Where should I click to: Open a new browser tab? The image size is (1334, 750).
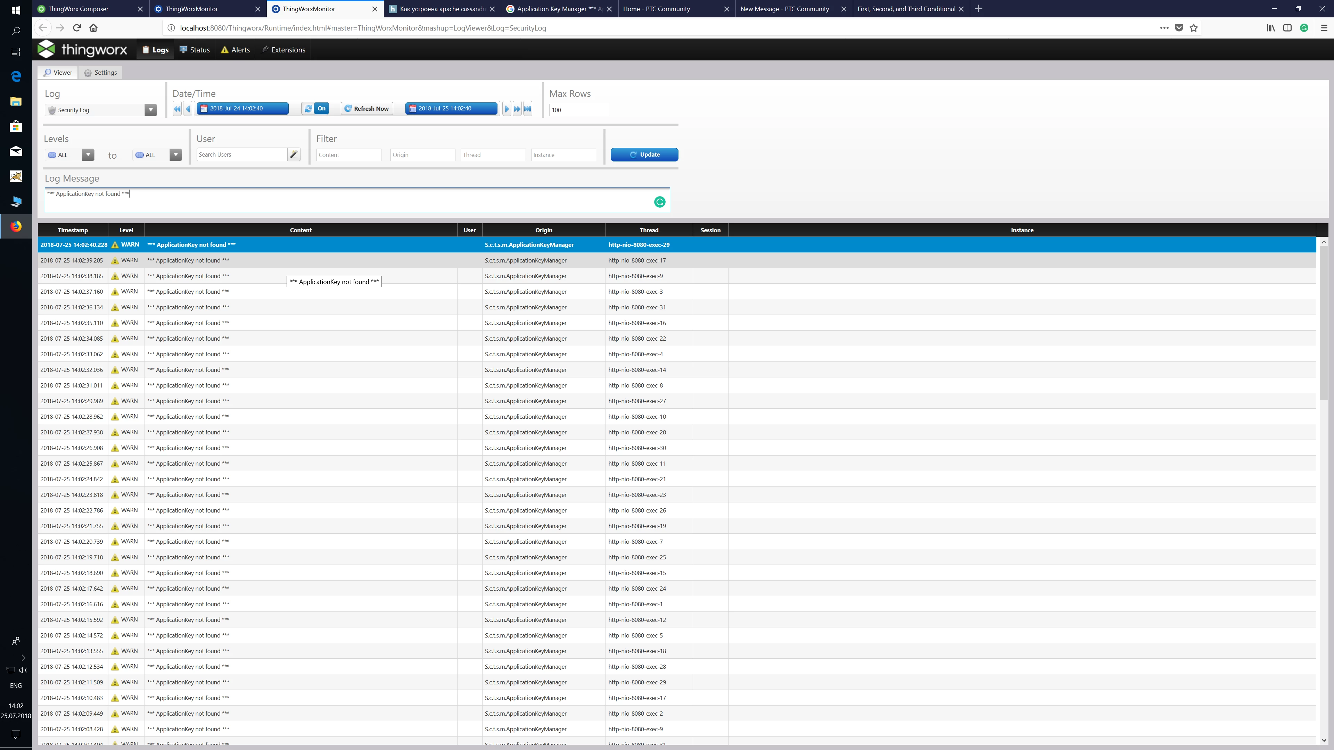pos(978,8)
